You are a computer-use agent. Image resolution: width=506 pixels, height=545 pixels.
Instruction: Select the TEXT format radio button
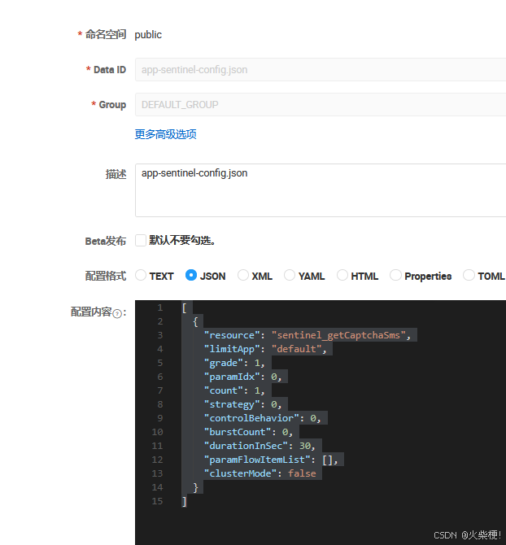[141, 275]
